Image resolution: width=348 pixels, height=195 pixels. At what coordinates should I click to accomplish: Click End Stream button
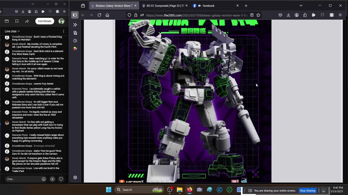point(45,21)
